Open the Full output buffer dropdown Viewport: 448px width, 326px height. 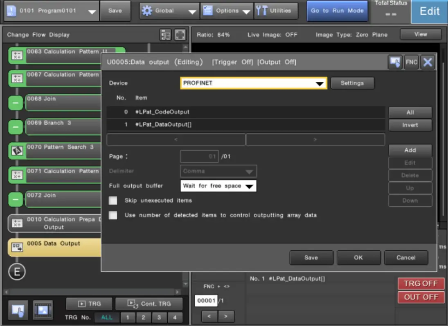click(218, 186)
